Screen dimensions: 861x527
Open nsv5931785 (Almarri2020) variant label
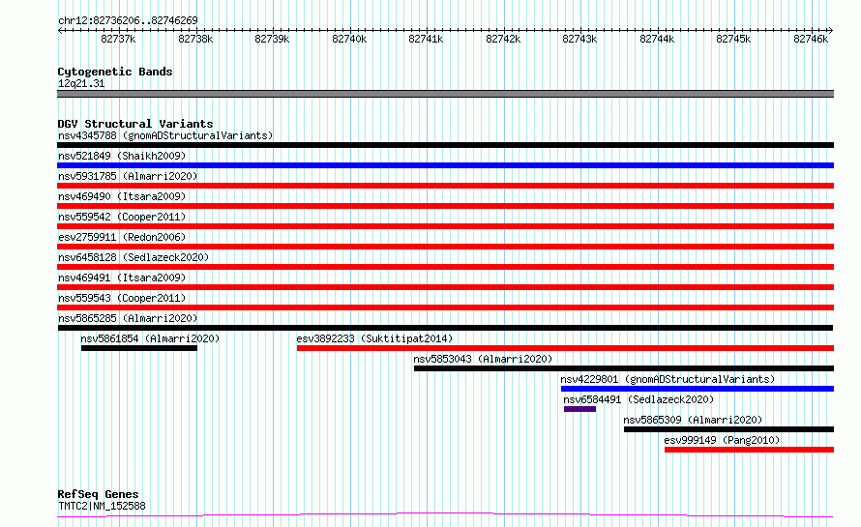(x=128, y=176)
